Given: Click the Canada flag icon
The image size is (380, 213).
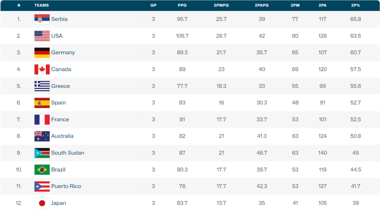Looking at the screenshot, I should click(x=42, y=69).
